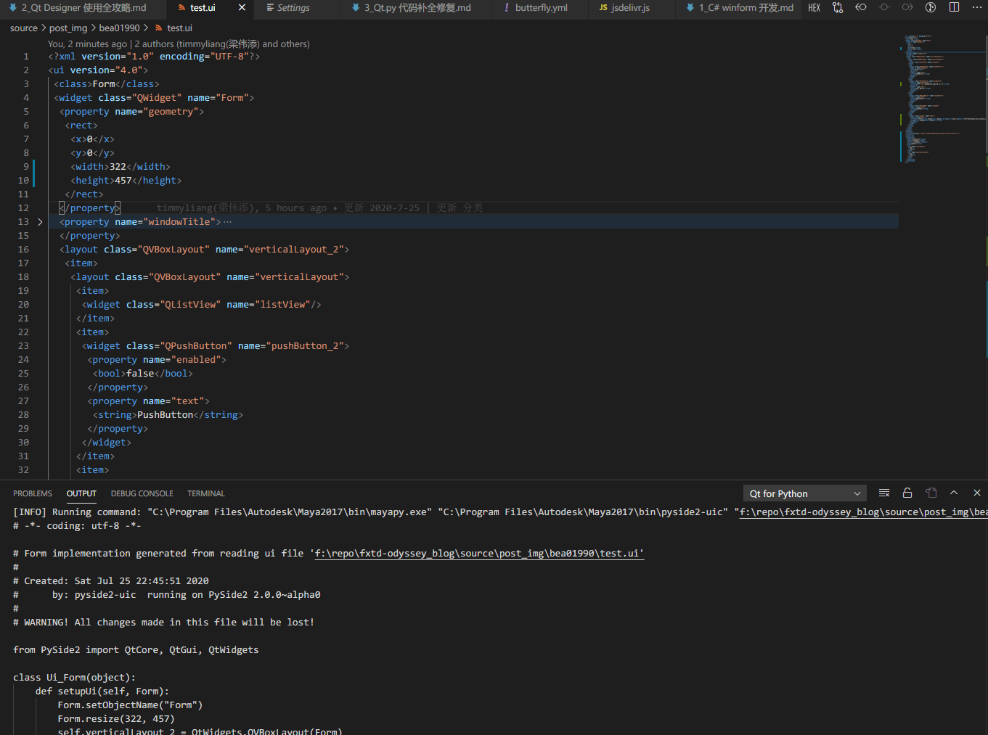The width and height of the screenshot is (988, 735).
Task: Click the inline blame annotation on line 12
Action: 319,208
